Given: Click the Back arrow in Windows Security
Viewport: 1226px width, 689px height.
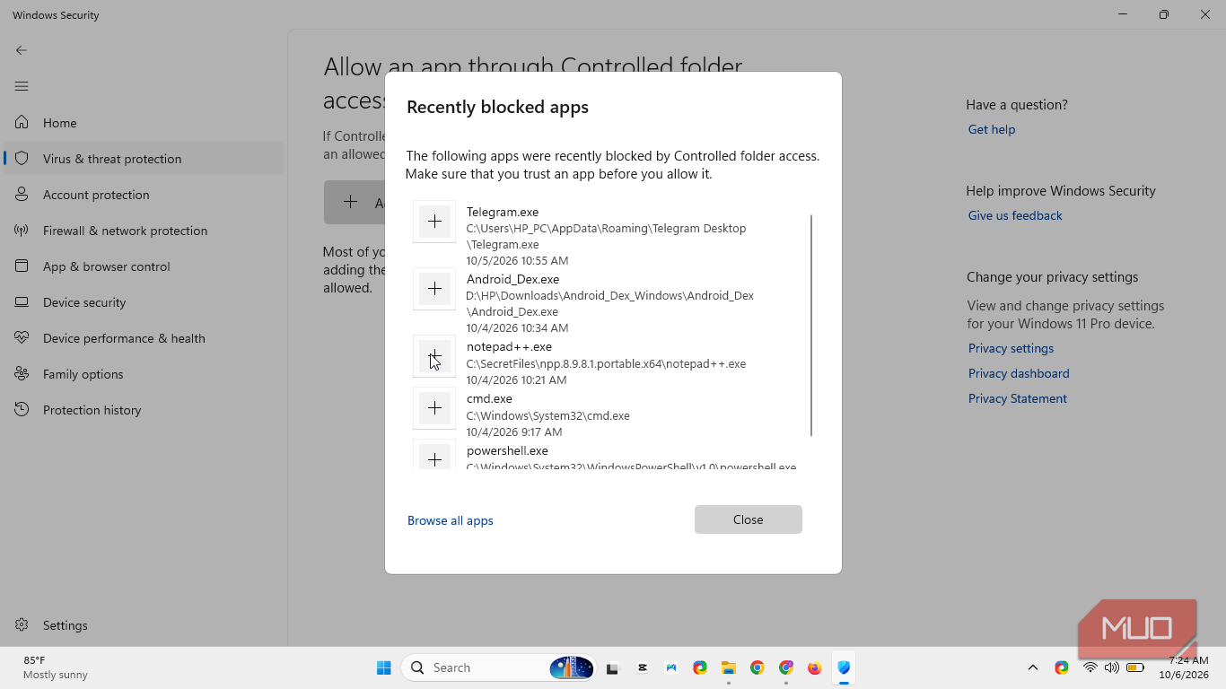Looking at the screenshot, I should tap(22, 50).
